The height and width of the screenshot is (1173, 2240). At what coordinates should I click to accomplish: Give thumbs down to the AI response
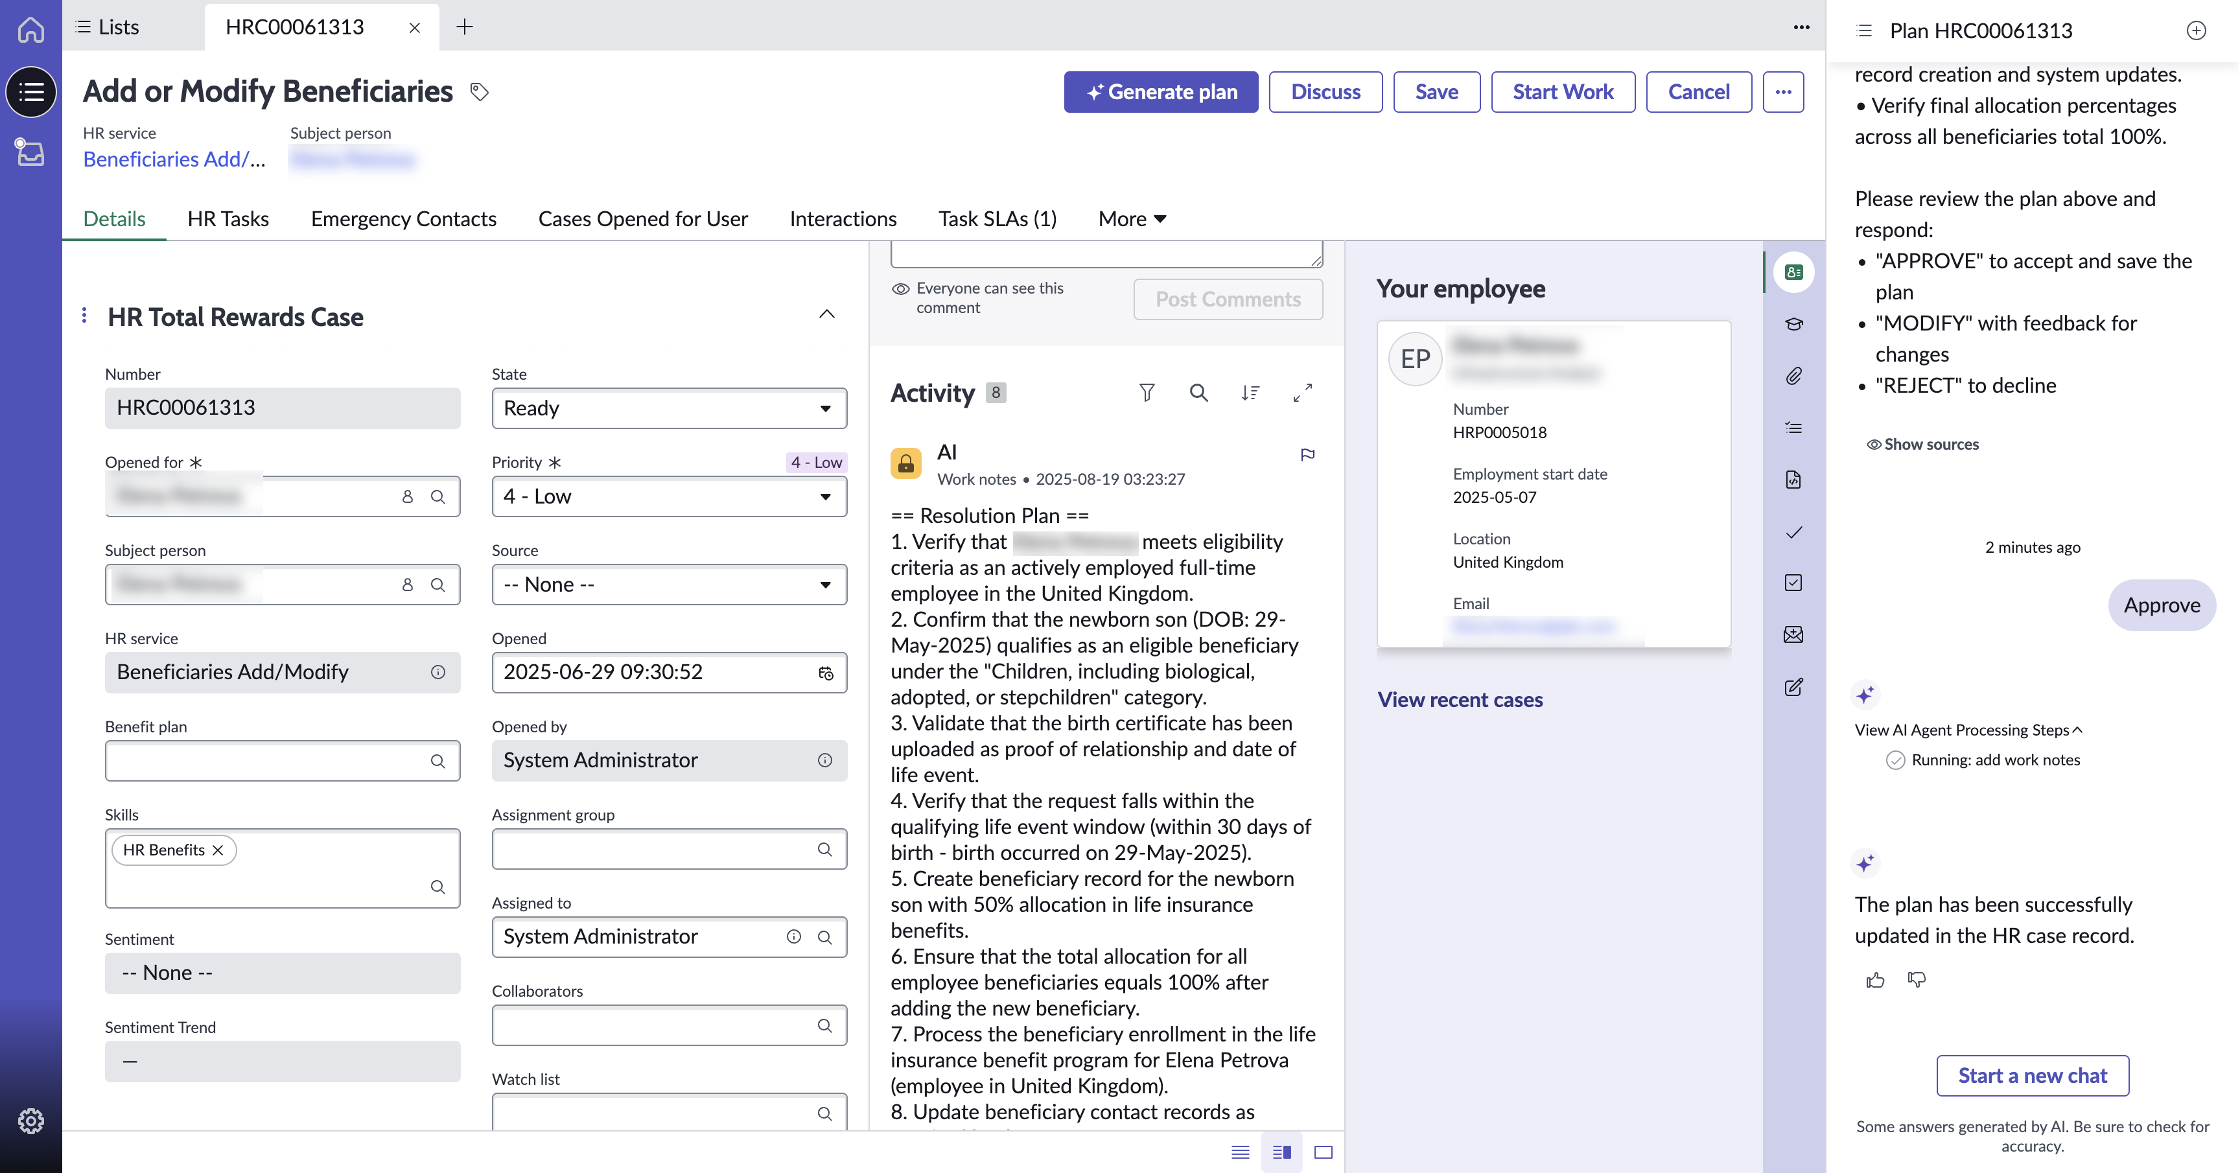(1917, 980)
